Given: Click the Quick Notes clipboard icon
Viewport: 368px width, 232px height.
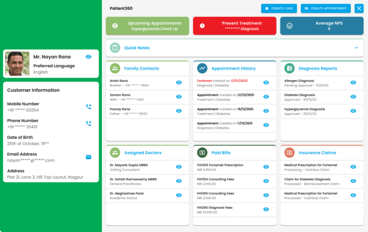Looking at the screenshot, I should click(115, 48).
